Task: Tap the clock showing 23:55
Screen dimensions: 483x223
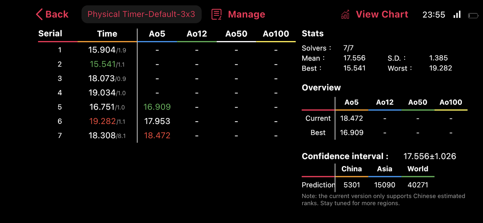Action: coord(434,15)
